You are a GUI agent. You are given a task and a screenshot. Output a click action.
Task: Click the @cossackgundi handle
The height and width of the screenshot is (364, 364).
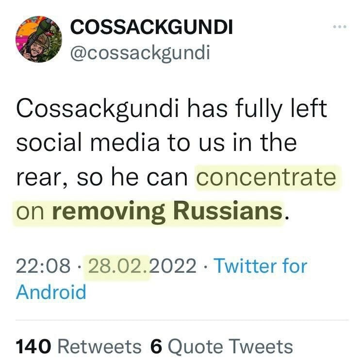(x=141, y=52)
